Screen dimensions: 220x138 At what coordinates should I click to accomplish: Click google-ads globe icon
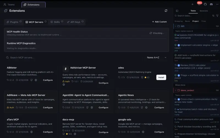[143, 132]
